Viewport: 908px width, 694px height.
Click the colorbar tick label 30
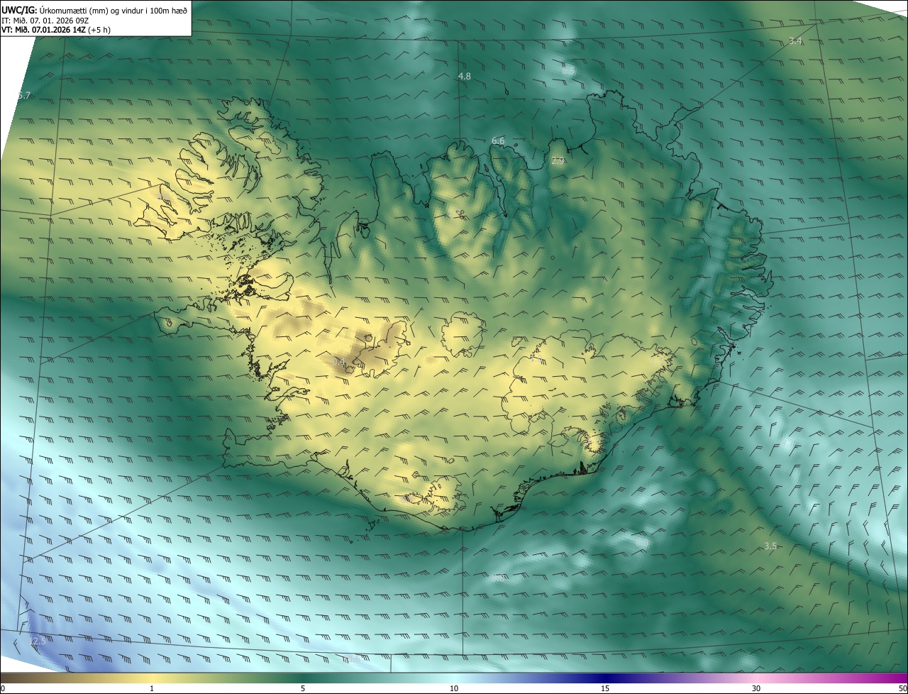click(756, 688)
